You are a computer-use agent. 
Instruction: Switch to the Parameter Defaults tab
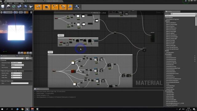[24, 56]
